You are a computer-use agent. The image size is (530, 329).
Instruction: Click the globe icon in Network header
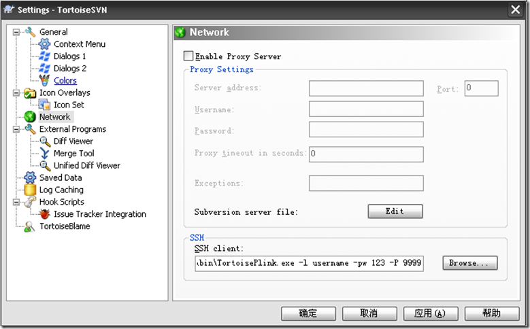click(180, 33)
